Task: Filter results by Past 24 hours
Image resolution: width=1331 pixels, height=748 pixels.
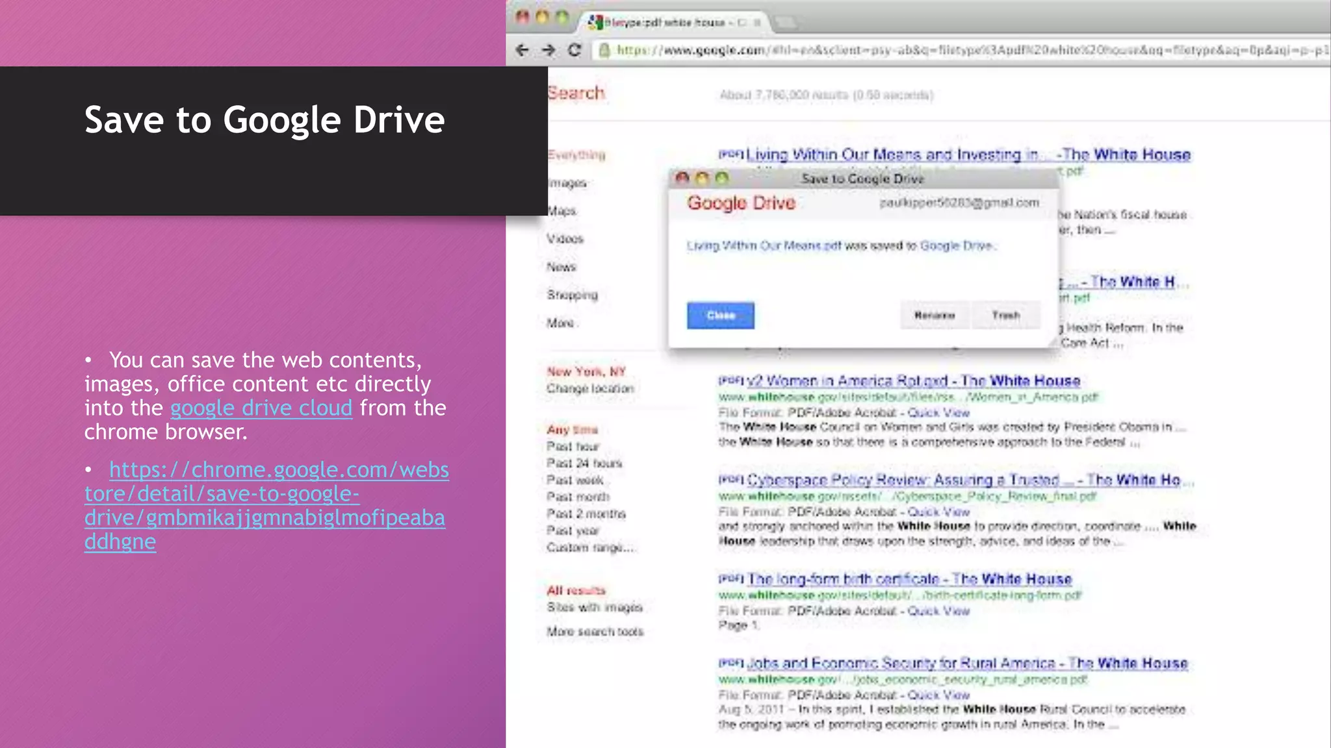Action: coord(584,464)
